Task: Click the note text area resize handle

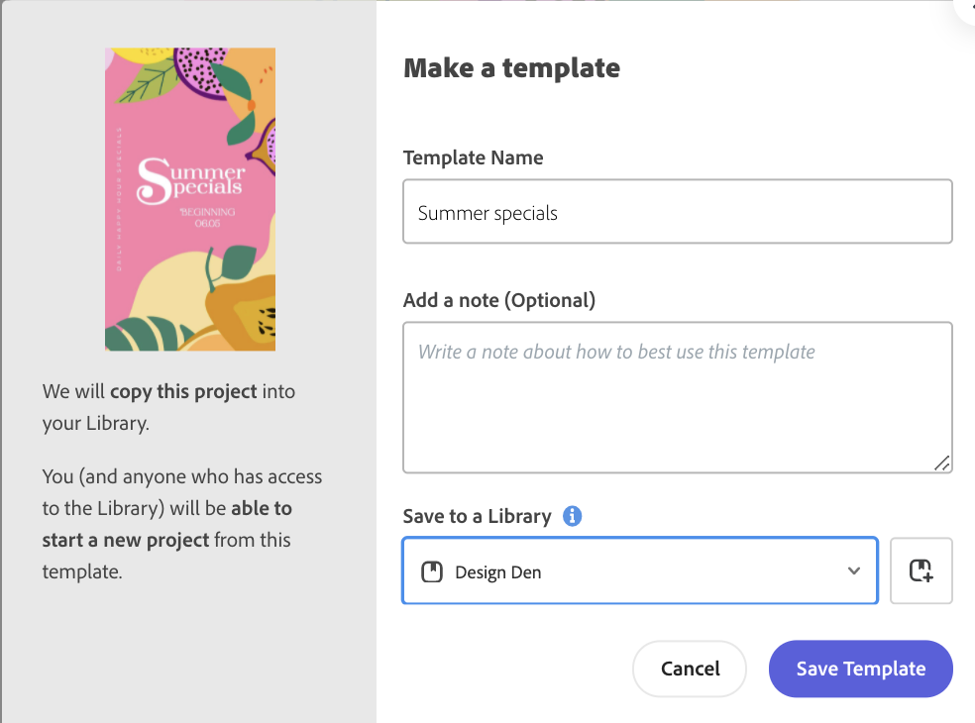Action: (x=942, y=463)
